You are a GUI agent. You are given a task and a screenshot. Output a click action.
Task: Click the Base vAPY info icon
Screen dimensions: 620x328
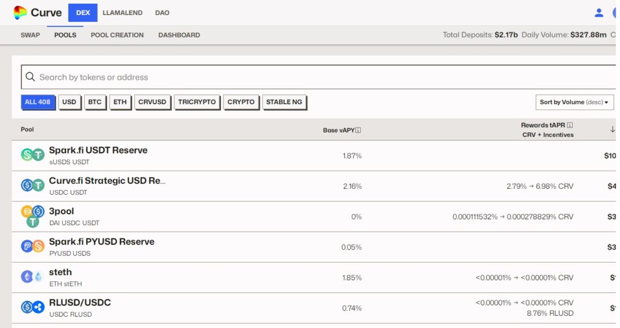(x=358, y=130)
